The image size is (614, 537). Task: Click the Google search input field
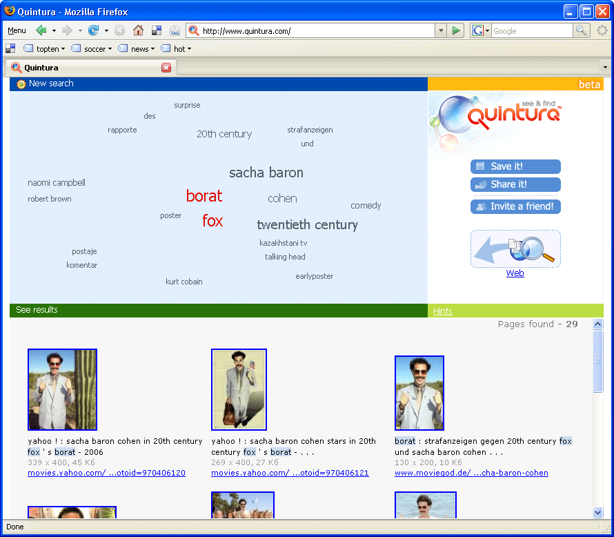532,30
